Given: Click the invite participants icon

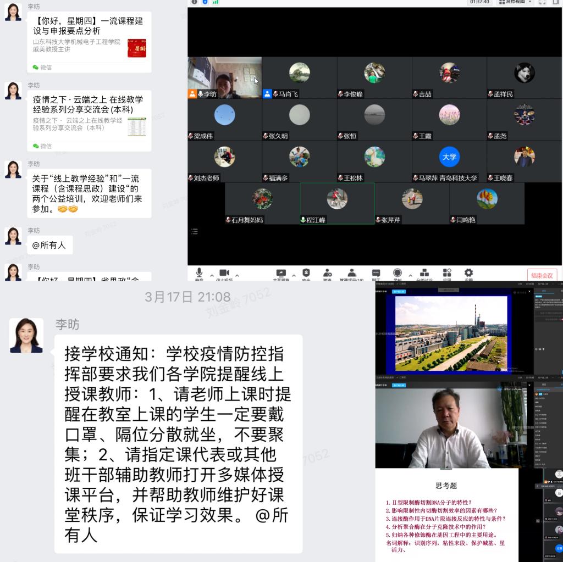Looking at the screenshot, I should (x=327, y=273).
